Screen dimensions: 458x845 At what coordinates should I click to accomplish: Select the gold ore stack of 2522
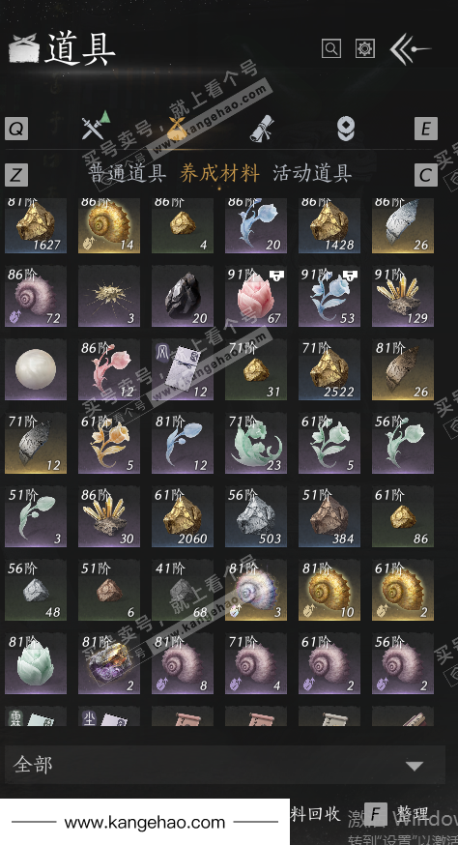pyautogui.click(x=329, y=369)
